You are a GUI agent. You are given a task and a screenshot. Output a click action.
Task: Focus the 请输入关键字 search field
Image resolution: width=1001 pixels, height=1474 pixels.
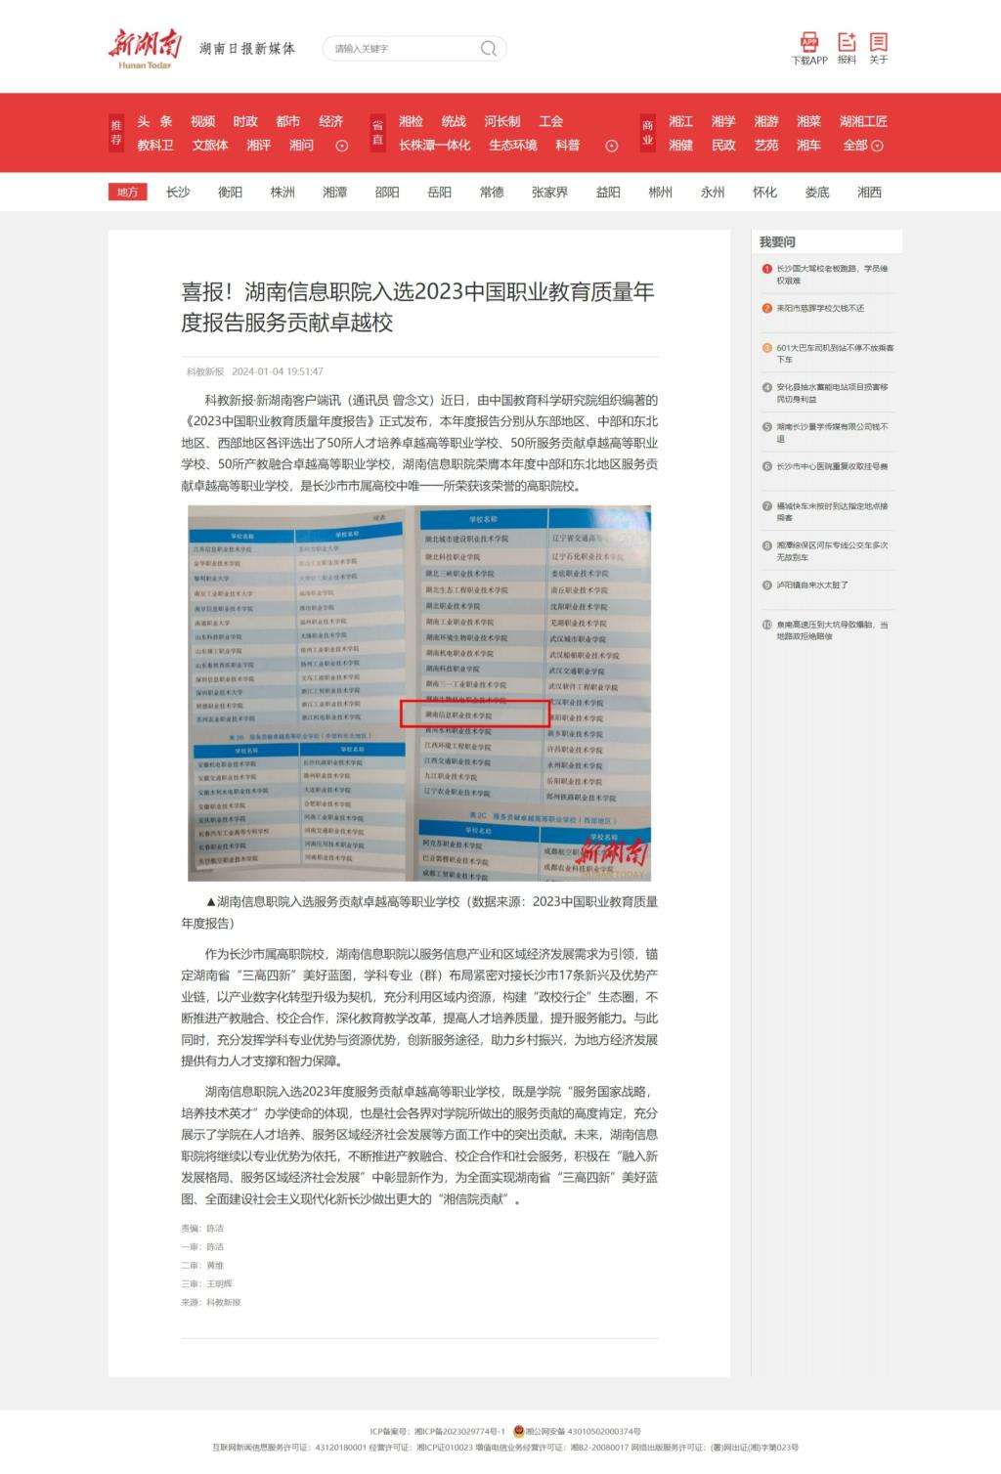click(401, 49)
